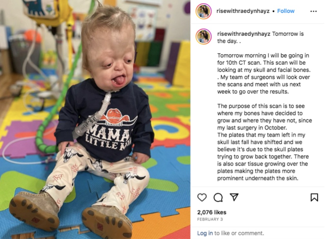Screen dimensions: 327x239
Task: Click the paragraph about the 10th CT scan
Action: click(264, 73)
